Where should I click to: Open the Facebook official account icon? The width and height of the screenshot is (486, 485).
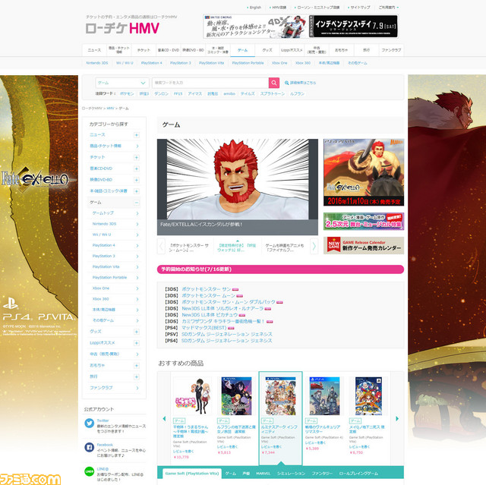[90, 447]
